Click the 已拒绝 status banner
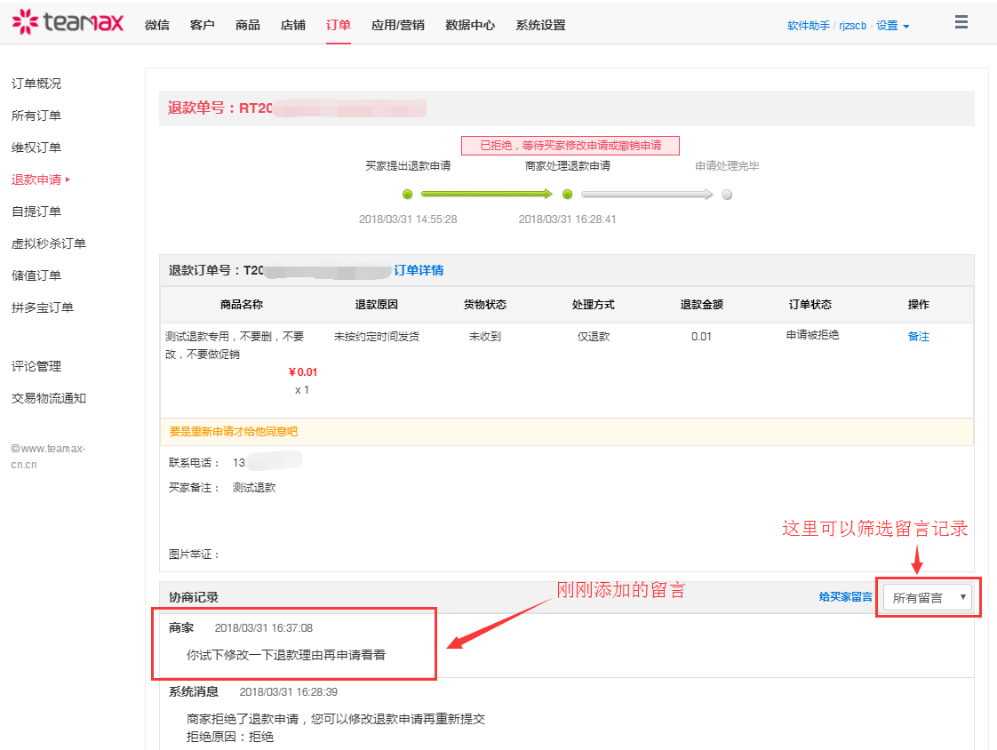Screen dimensions: 997x750 point(570,146)
